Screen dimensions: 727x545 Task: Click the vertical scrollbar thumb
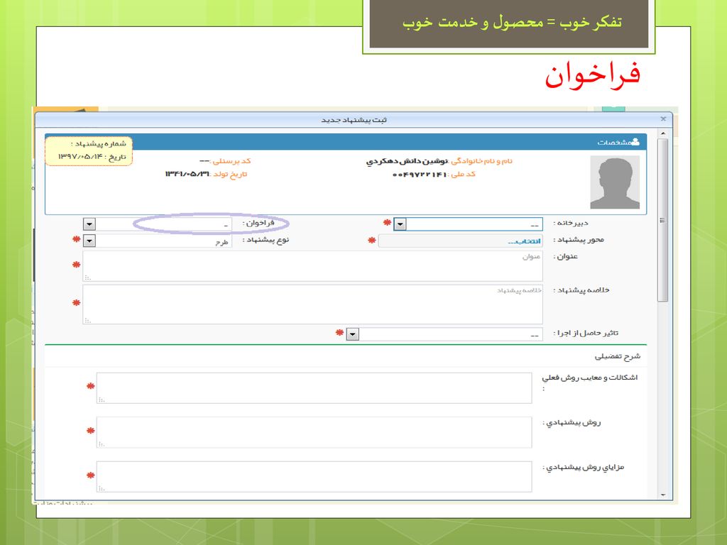pos(663,220)
